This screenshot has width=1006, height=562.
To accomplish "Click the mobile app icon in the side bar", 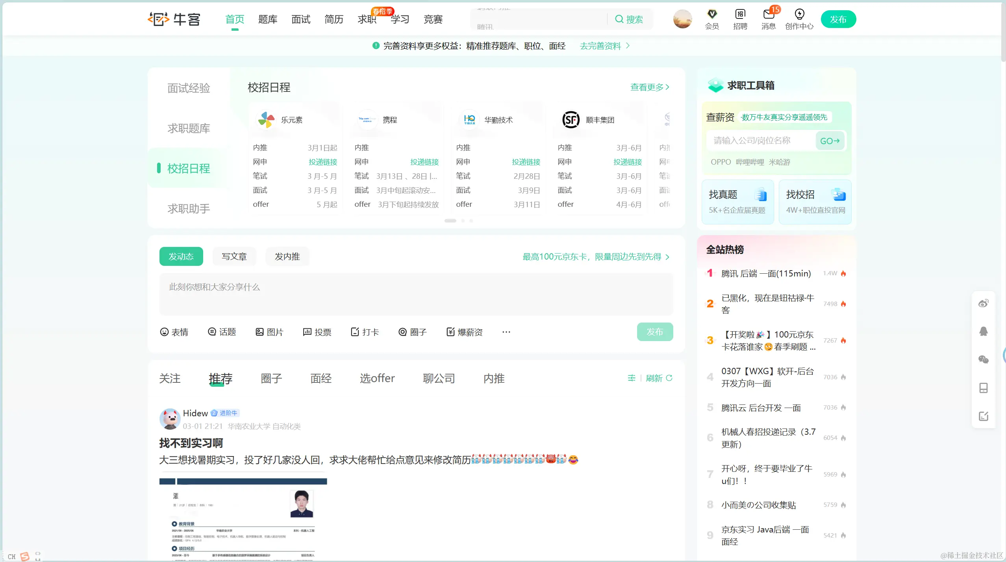I will pyautogui.click(x=983, y=388).
